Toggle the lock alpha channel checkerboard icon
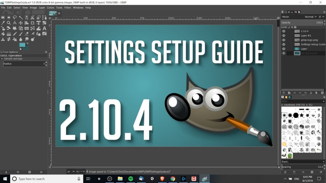The image size is (326, 183). coord(295,27)
